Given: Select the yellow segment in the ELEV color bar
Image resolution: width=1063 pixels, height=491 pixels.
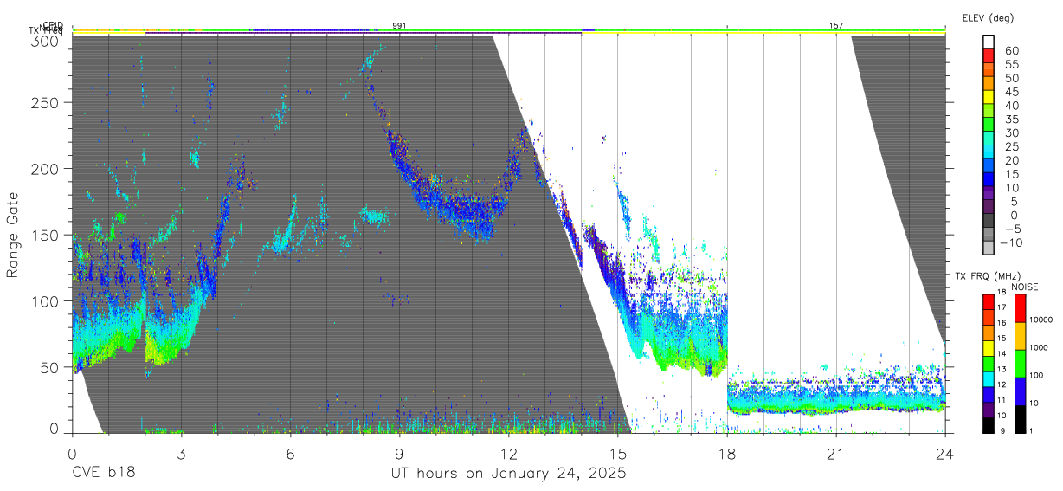Looking at the screenshot, I should tap(989, 98).
